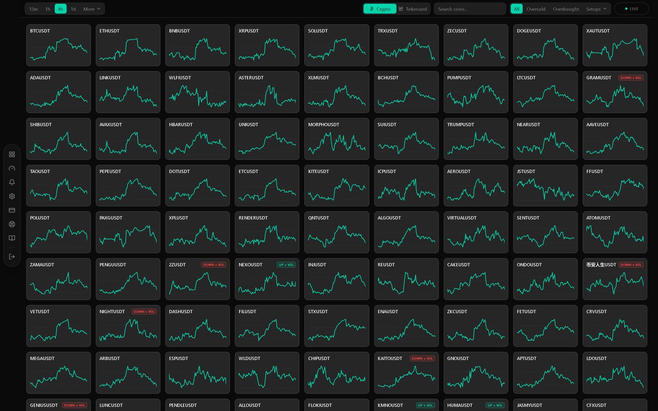Select the Tokenized chart icon
658x411 pixels.
pyautogui.click(x=401, y=9)
